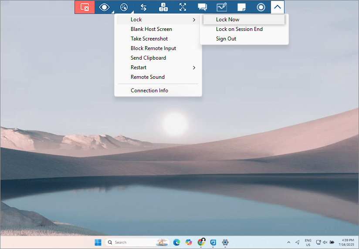Toggle Blank Host Screen option

(151, 29)
